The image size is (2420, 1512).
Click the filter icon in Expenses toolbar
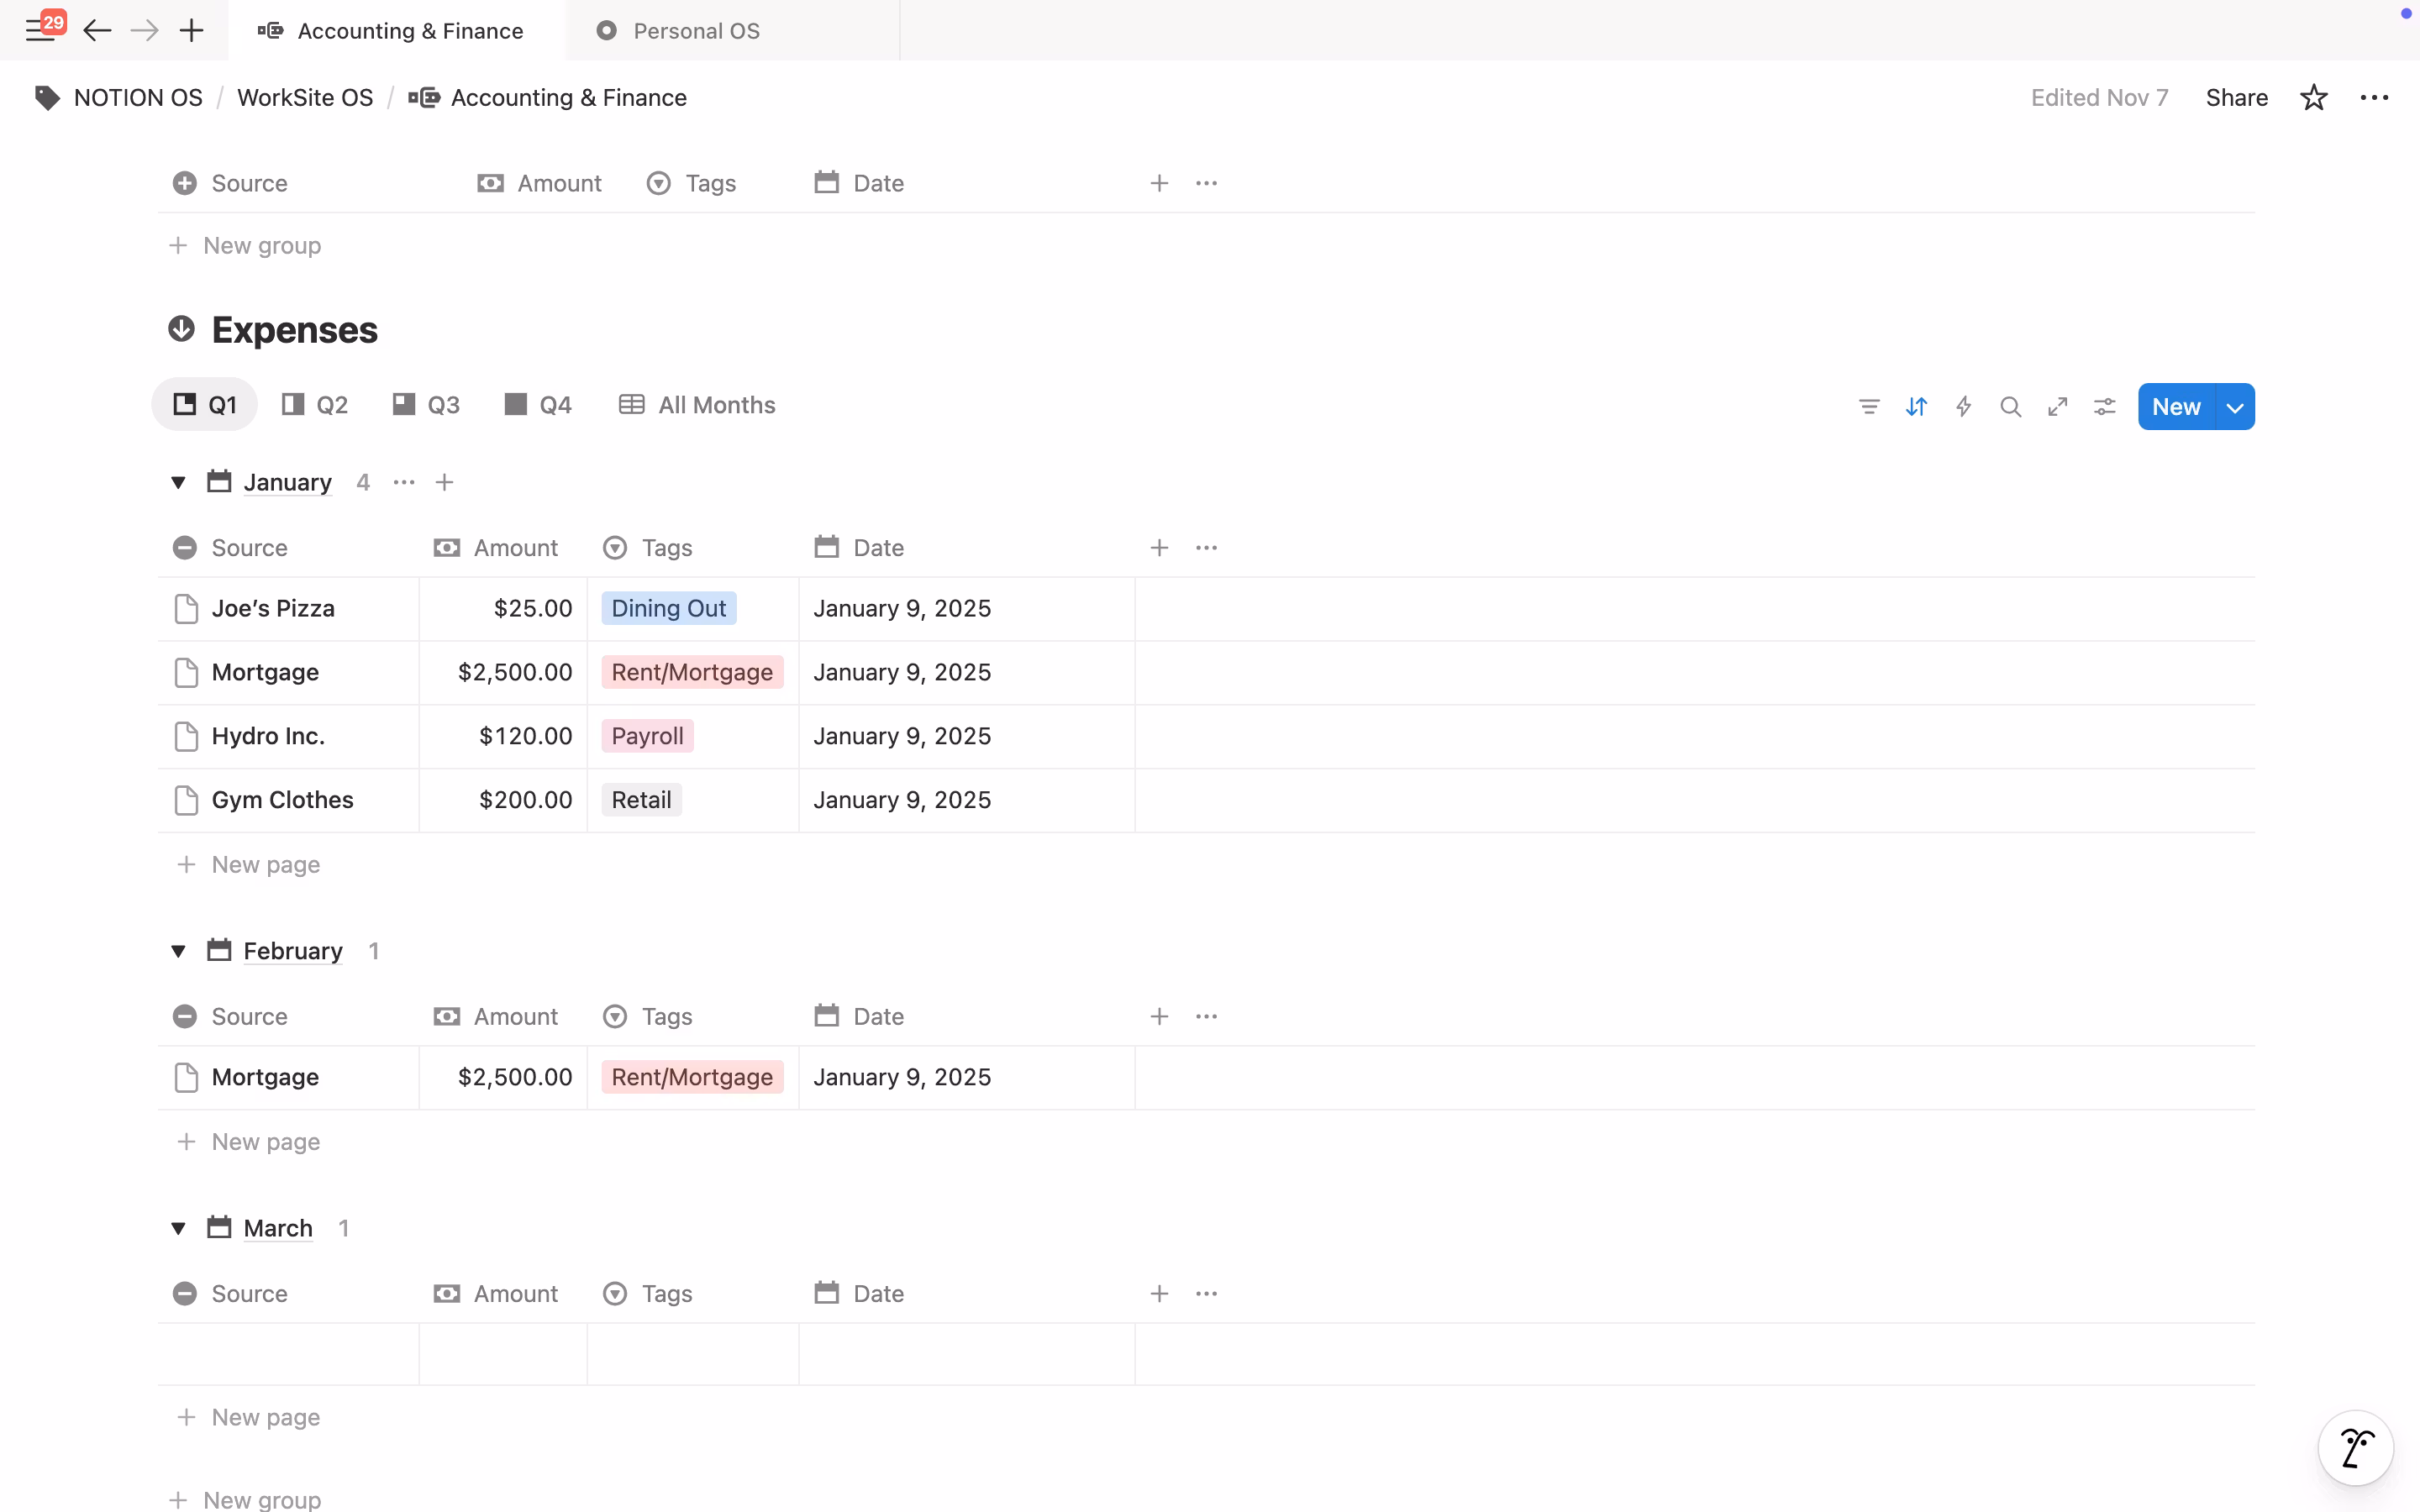pos(1868,407)
